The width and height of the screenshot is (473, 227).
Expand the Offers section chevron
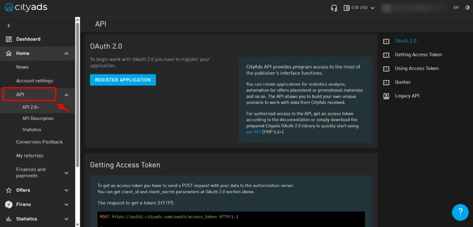(x=67, y=190)
